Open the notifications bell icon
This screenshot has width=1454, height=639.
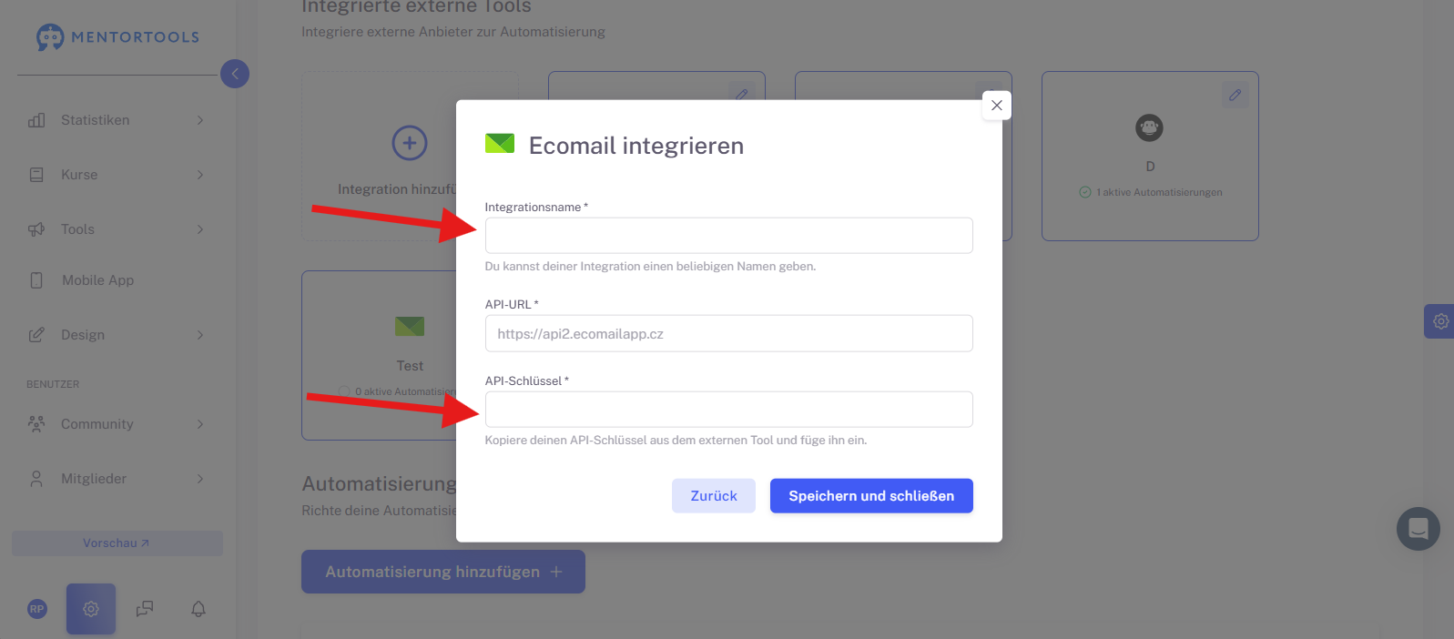(x=198, y=609)
